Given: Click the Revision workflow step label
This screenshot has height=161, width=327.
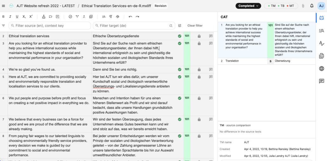Looking at the screenshot, I should pos(161,6).
